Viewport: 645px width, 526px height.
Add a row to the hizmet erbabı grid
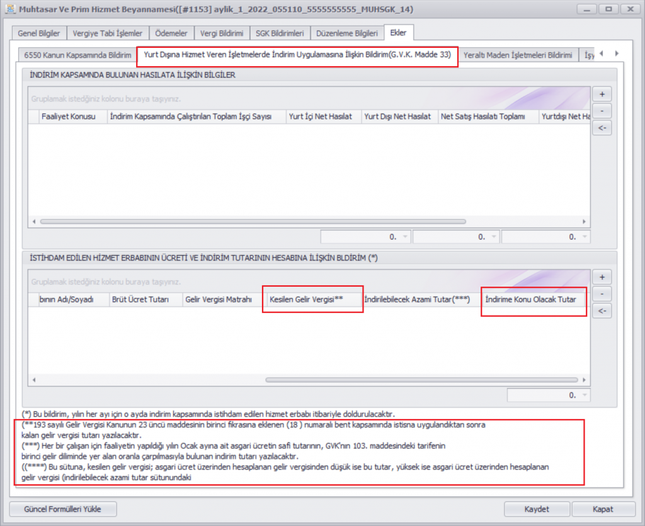[x=602, y=277]
